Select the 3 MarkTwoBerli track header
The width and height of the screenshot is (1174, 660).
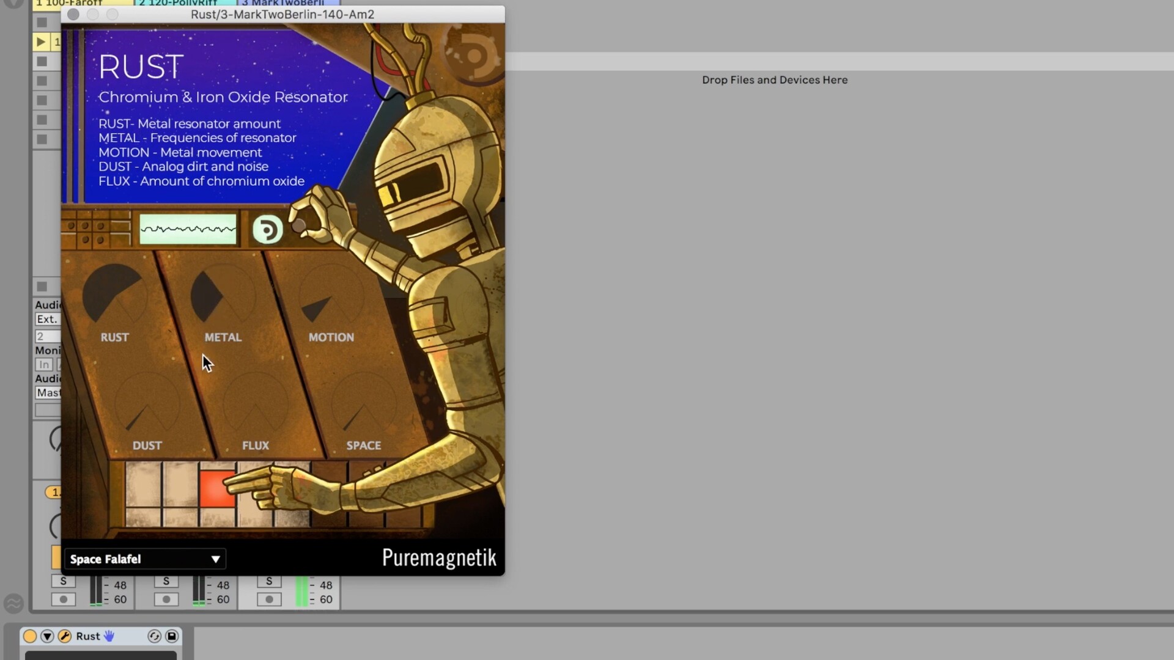tap(289, 3)
